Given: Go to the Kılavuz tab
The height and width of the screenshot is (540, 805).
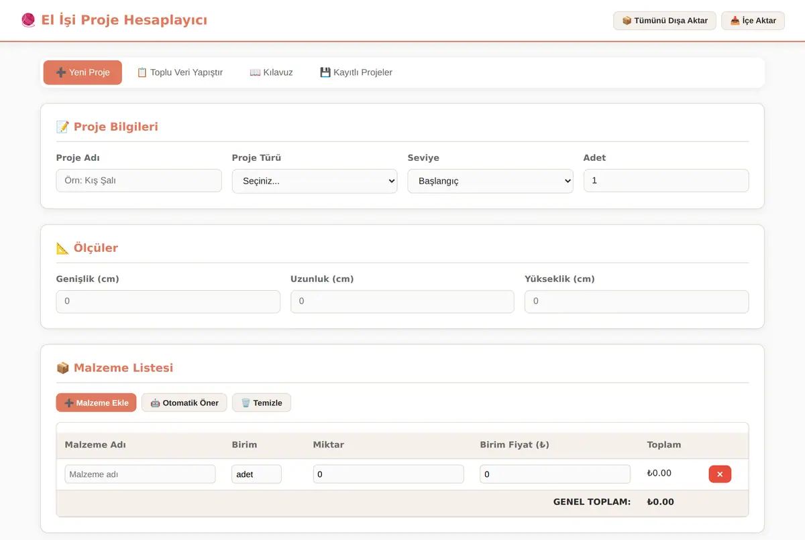Looking at the screenshot, I should point(271,72).
